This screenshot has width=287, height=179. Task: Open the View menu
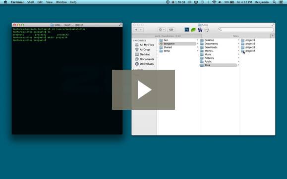(x=49, y=2)
